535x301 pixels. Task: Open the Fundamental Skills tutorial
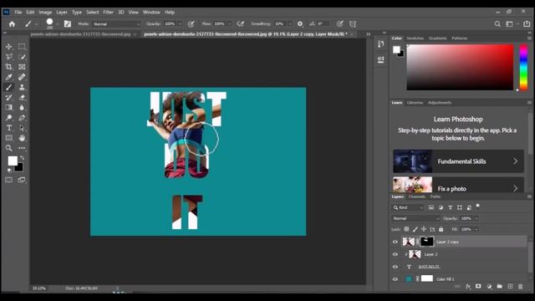click(x=458, y=161)
